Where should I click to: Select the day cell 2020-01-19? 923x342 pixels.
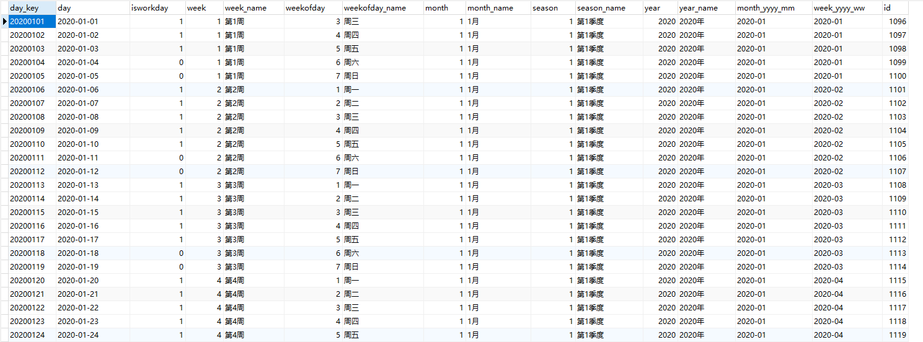(x=93, y=267)
